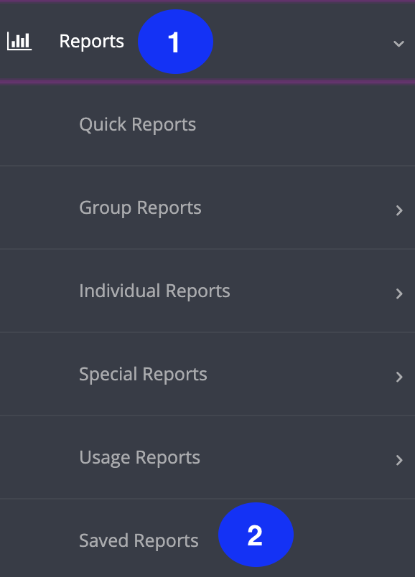Viewport: 415px width, 577px height.
Task: Click the blue circle numbered 2
Action: coord(256,535)
